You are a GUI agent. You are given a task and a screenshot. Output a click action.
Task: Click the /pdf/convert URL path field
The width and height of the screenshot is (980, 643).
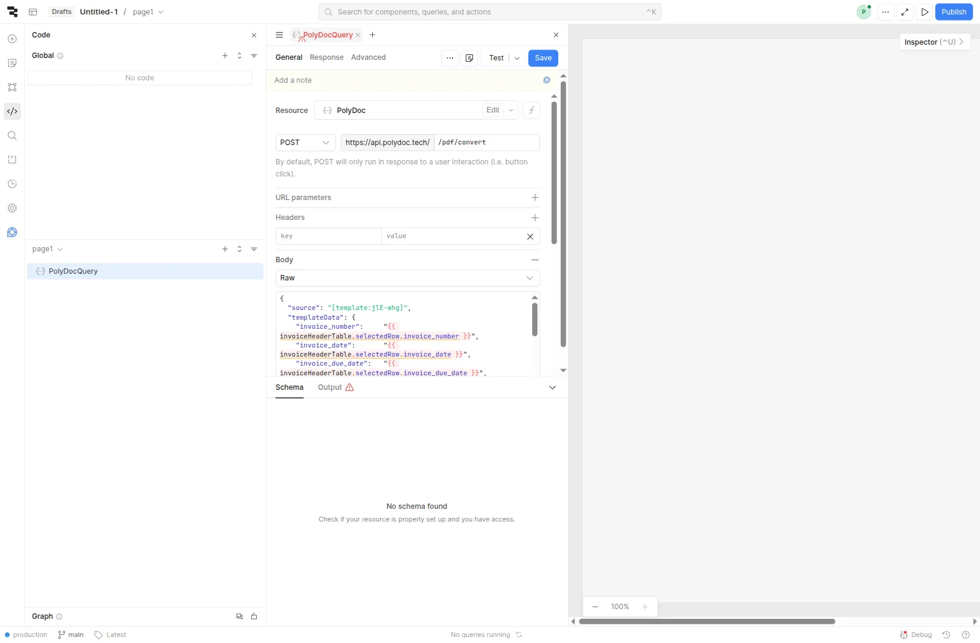point(486,143)
